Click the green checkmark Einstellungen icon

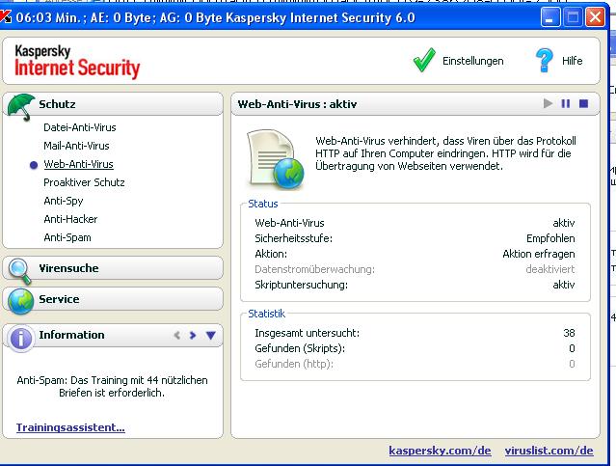[424, 61]
